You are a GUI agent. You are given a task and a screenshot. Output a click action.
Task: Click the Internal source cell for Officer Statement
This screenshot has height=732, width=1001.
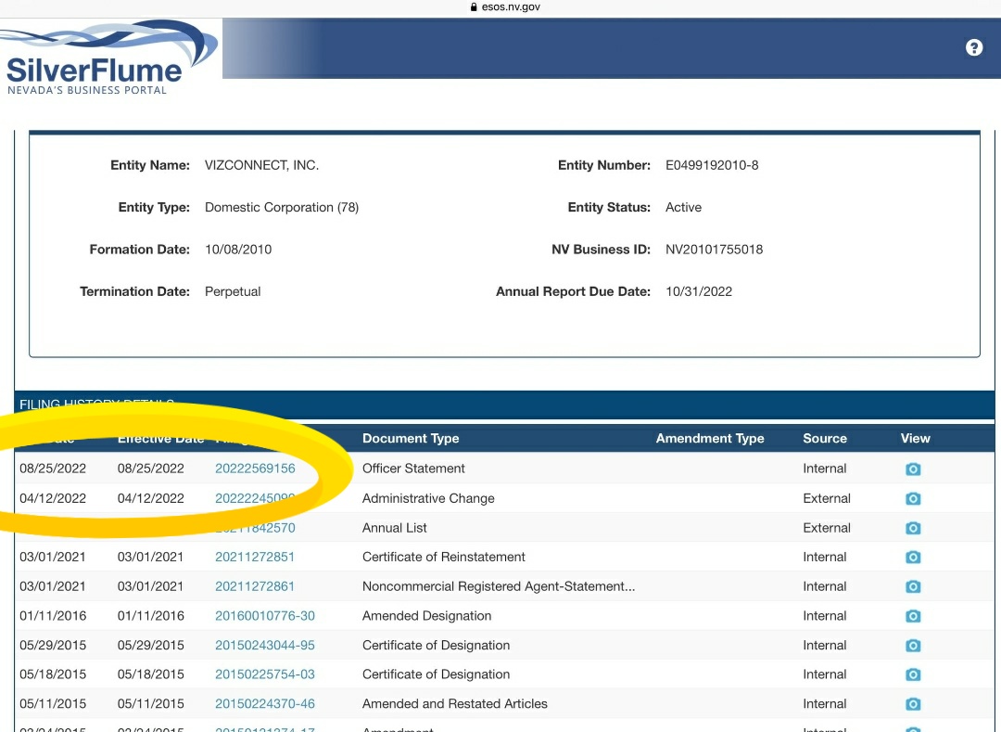click(x=824, y=469)
